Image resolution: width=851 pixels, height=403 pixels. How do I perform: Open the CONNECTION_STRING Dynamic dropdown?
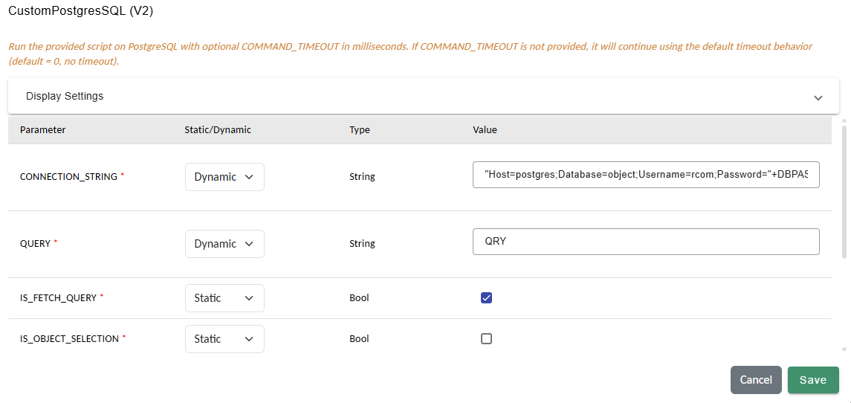[224, 177]
